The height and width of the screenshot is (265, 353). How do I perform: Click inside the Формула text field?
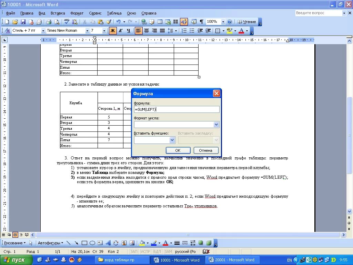point(176,109)
